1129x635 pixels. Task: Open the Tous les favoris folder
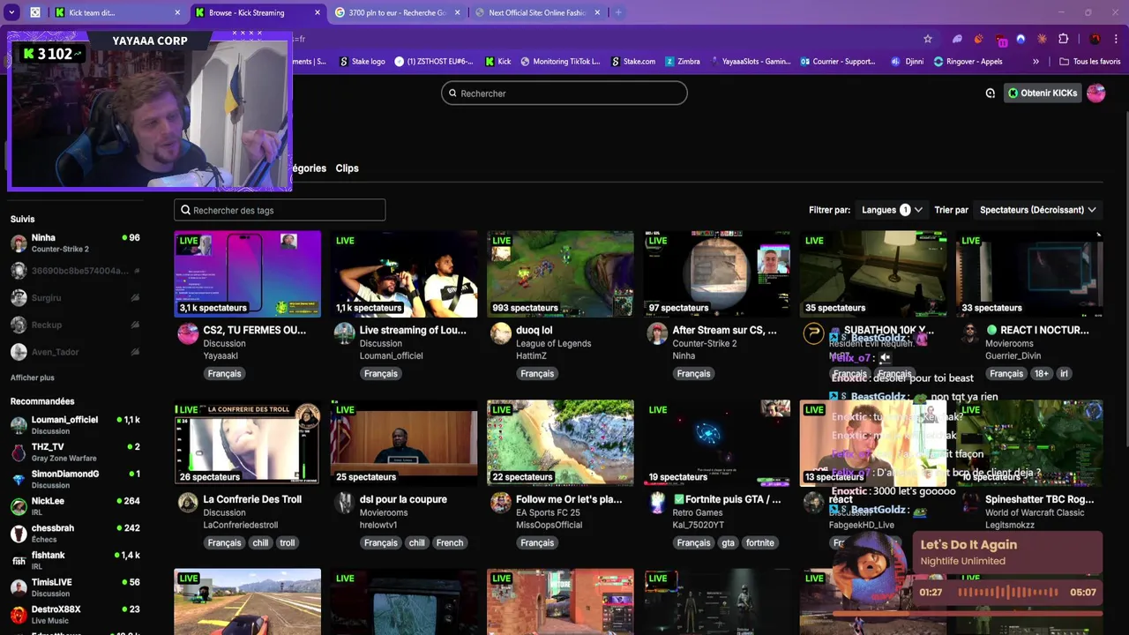[x=1090, y=62]
